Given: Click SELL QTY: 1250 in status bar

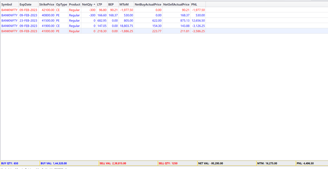Looking at the screenshot, I should click(x=168, y=164).
